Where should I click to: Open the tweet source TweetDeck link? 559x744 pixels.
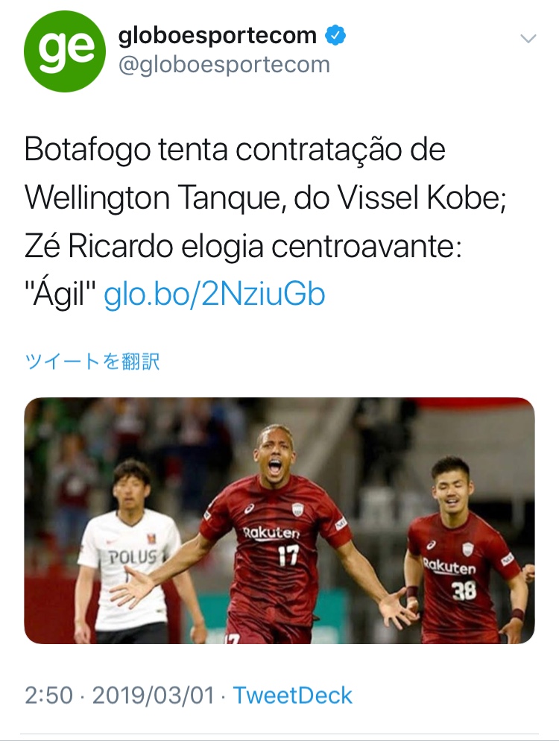pos(292,696)
